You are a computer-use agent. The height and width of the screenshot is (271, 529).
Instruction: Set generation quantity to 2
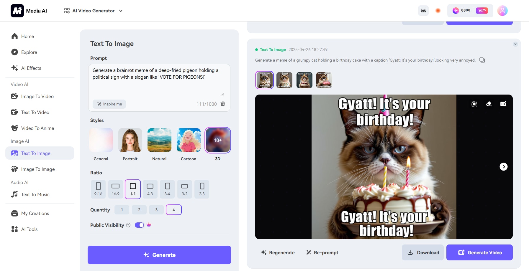click(139, 210)
